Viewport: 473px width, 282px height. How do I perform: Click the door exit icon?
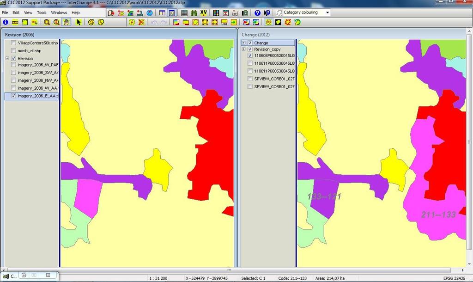(111, 13)
